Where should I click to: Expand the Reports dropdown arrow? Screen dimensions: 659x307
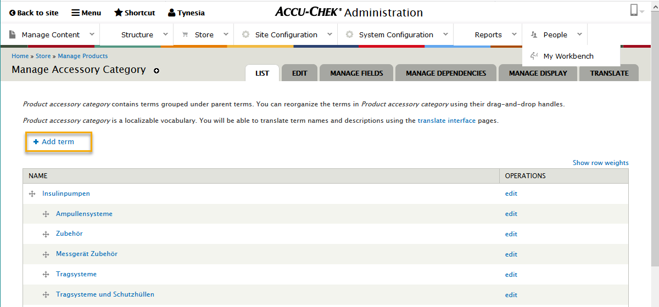[x=514, y=34]
